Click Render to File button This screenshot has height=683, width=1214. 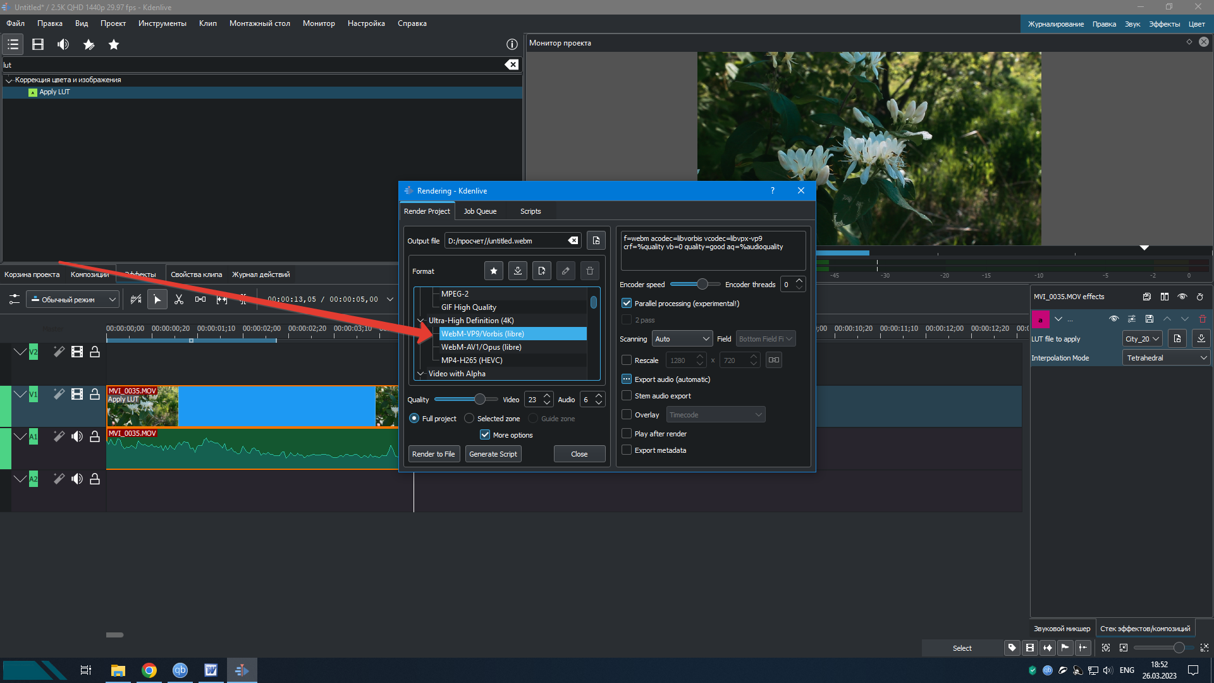coord(433,454)
